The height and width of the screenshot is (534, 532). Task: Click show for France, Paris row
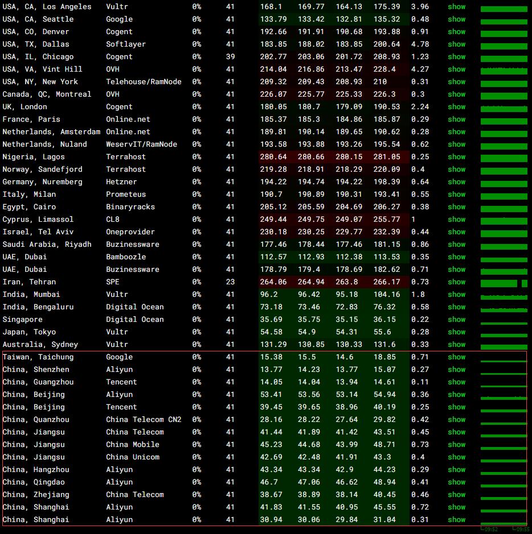pos(456,119)
